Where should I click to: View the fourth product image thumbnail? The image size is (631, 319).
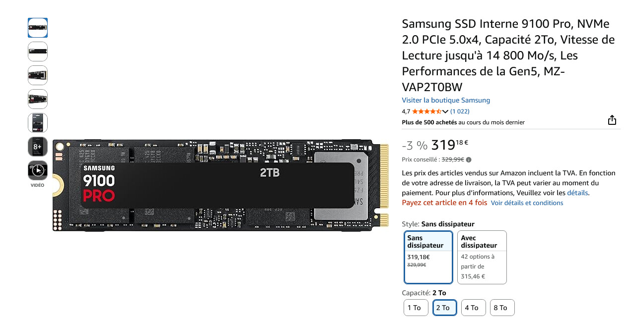pos(38,99)
